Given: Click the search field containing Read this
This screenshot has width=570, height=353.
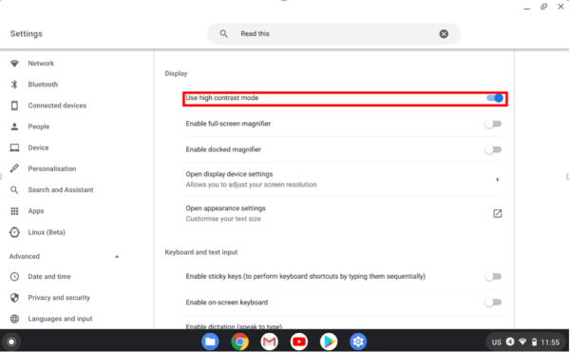Looking at the screenshot, I should [x=333, y=34].
